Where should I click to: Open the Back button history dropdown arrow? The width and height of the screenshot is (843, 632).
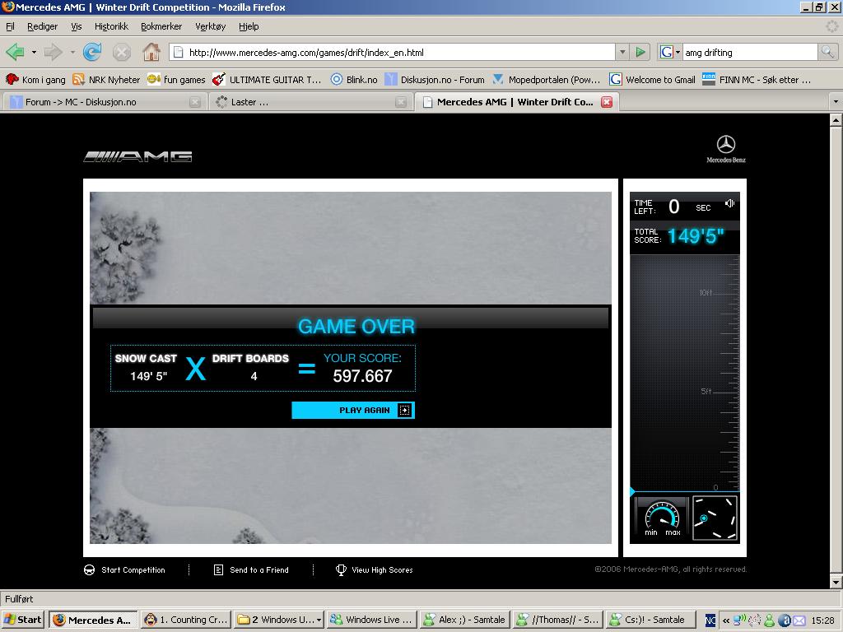pyautogui.click(x=34, y=52)
